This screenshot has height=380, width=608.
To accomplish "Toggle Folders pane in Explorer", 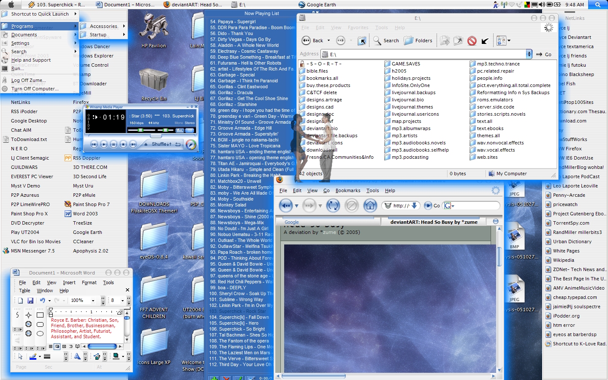I will 418,41.
